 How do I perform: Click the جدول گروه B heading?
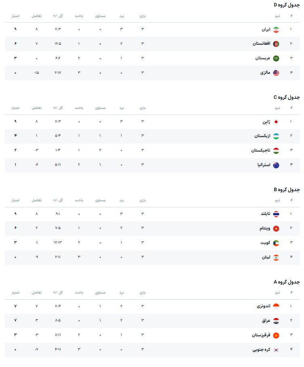287,190
